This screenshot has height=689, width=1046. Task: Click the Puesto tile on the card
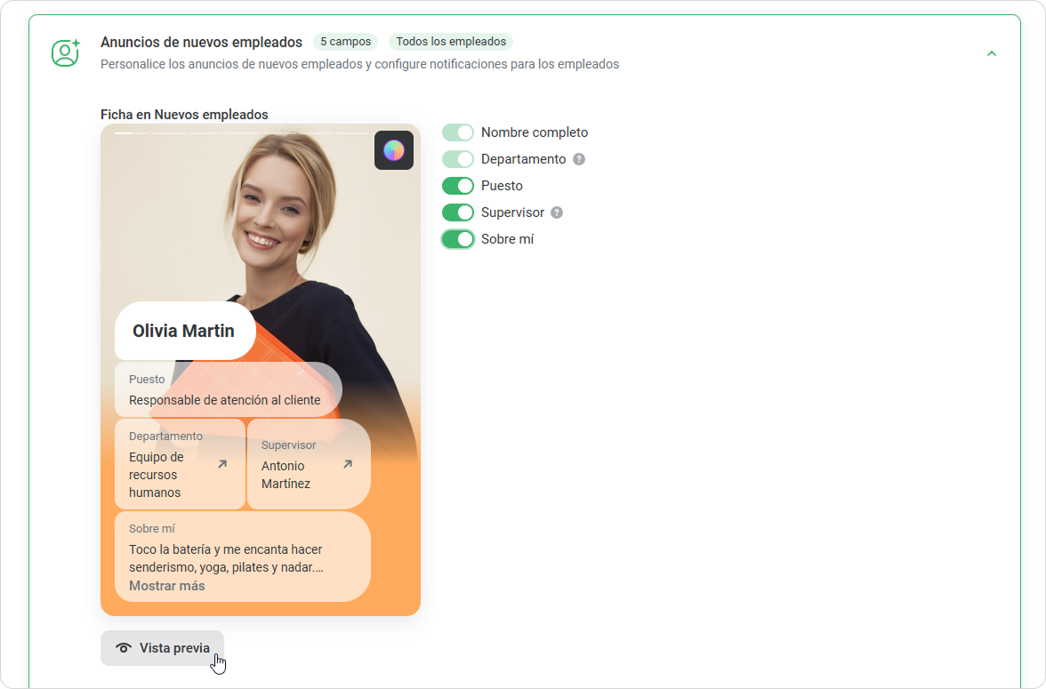228,390
